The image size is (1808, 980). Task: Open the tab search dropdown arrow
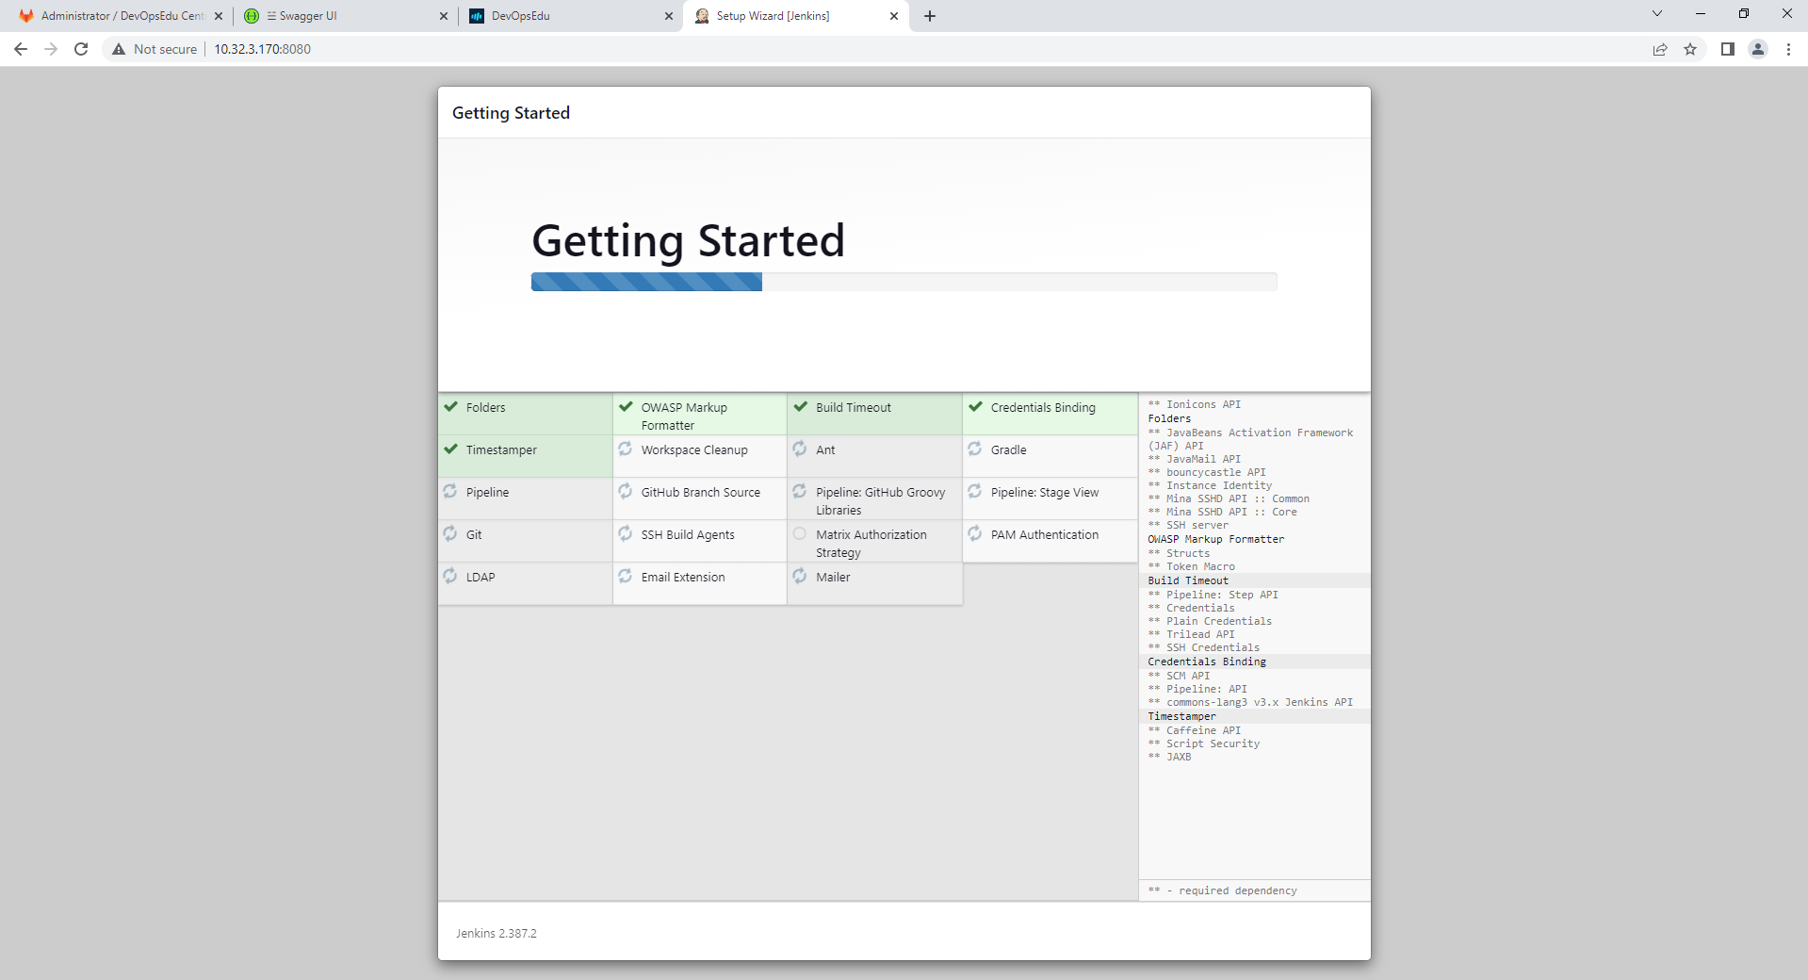[1657, 13]
